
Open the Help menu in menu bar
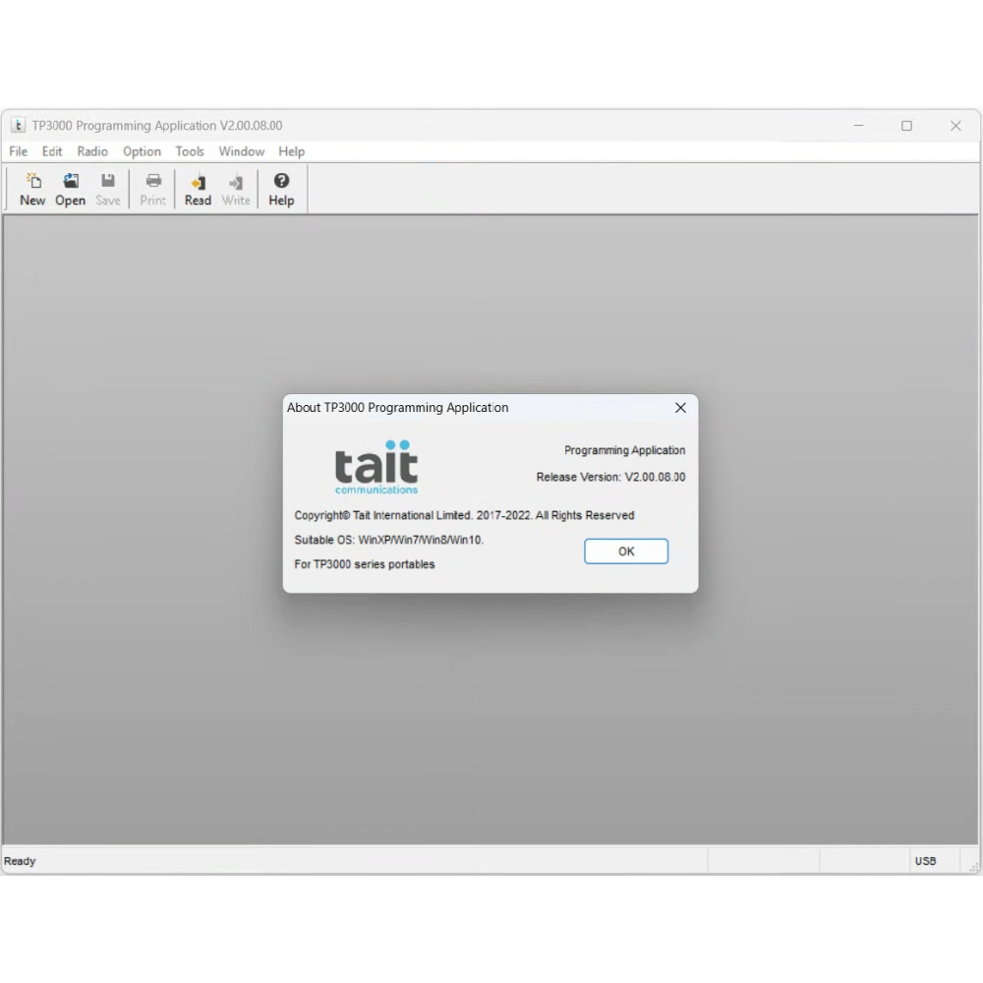point(291,151)
